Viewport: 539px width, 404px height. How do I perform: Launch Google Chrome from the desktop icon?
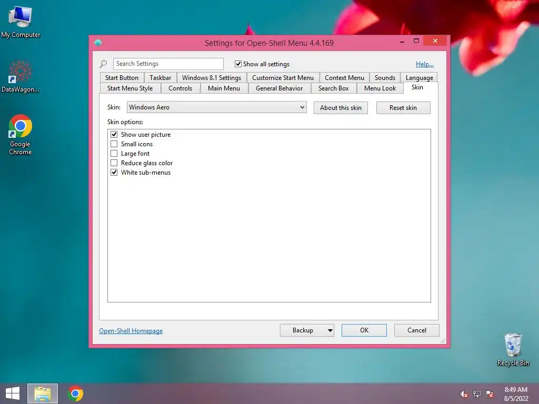click(x=21, y=134)
